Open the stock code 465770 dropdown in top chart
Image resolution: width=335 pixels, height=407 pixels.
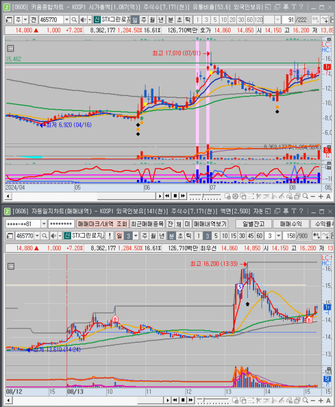click(66, 20)
